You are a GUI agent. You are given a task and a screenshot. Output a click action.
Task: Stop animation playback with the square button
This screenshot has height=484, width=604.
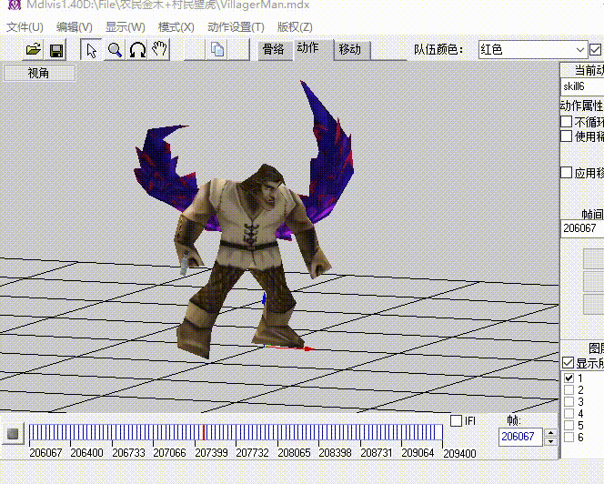[x=13, y=434]
